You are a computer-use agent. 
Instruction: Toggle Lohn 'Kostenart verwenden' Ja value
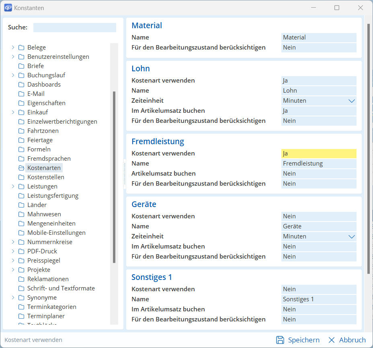click(x=319, y=81)
